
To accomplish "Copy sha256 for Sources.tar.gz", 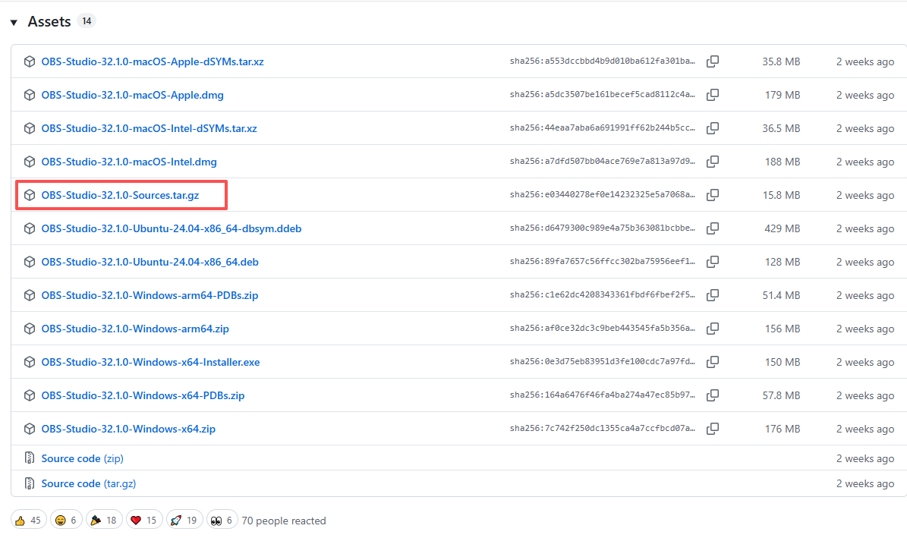I will coord(713,195).
